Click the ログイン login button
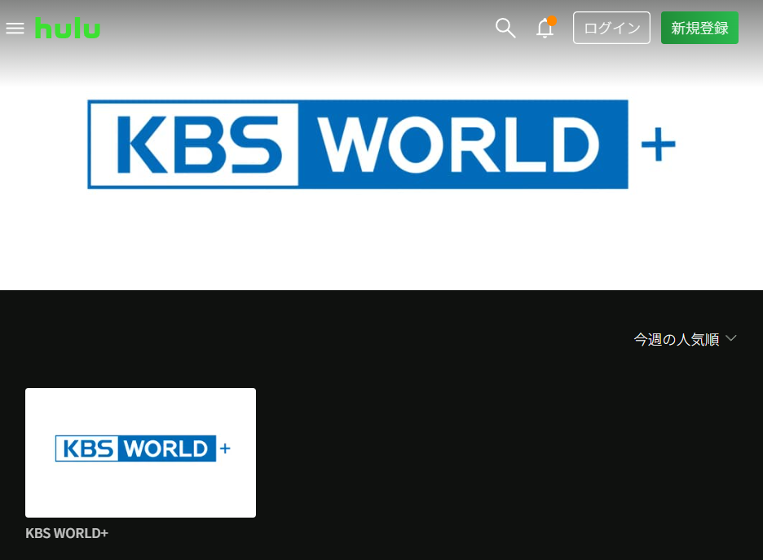This screenshot has height=560, width=763. pyautogui.click(x=611, y=28)
